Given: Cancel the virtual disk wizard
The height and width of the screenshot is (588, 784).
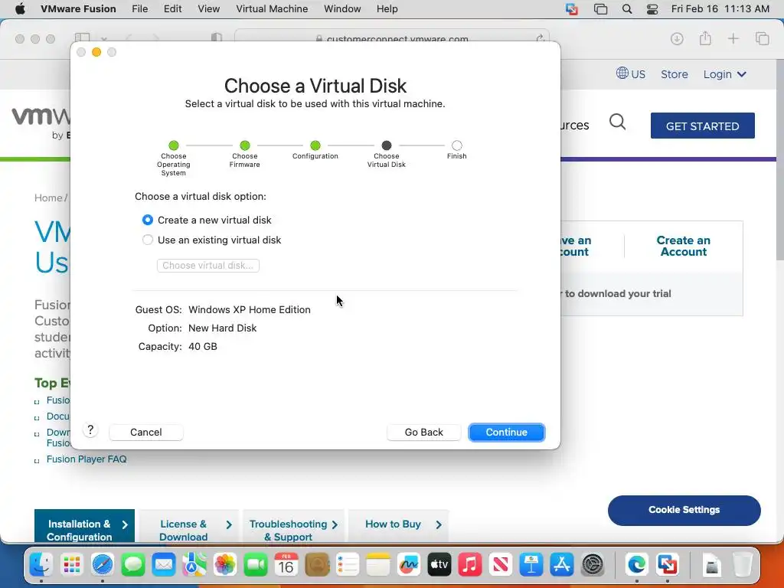Looking at the screenshot, I should [146, 432].
